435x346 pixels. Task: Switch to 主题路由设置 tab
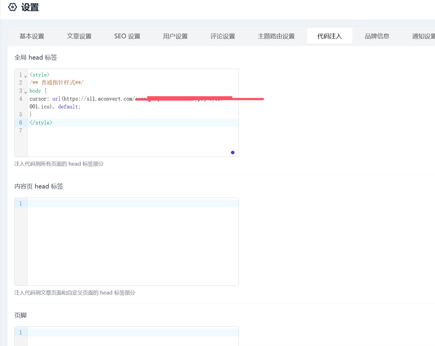[276, 36]
